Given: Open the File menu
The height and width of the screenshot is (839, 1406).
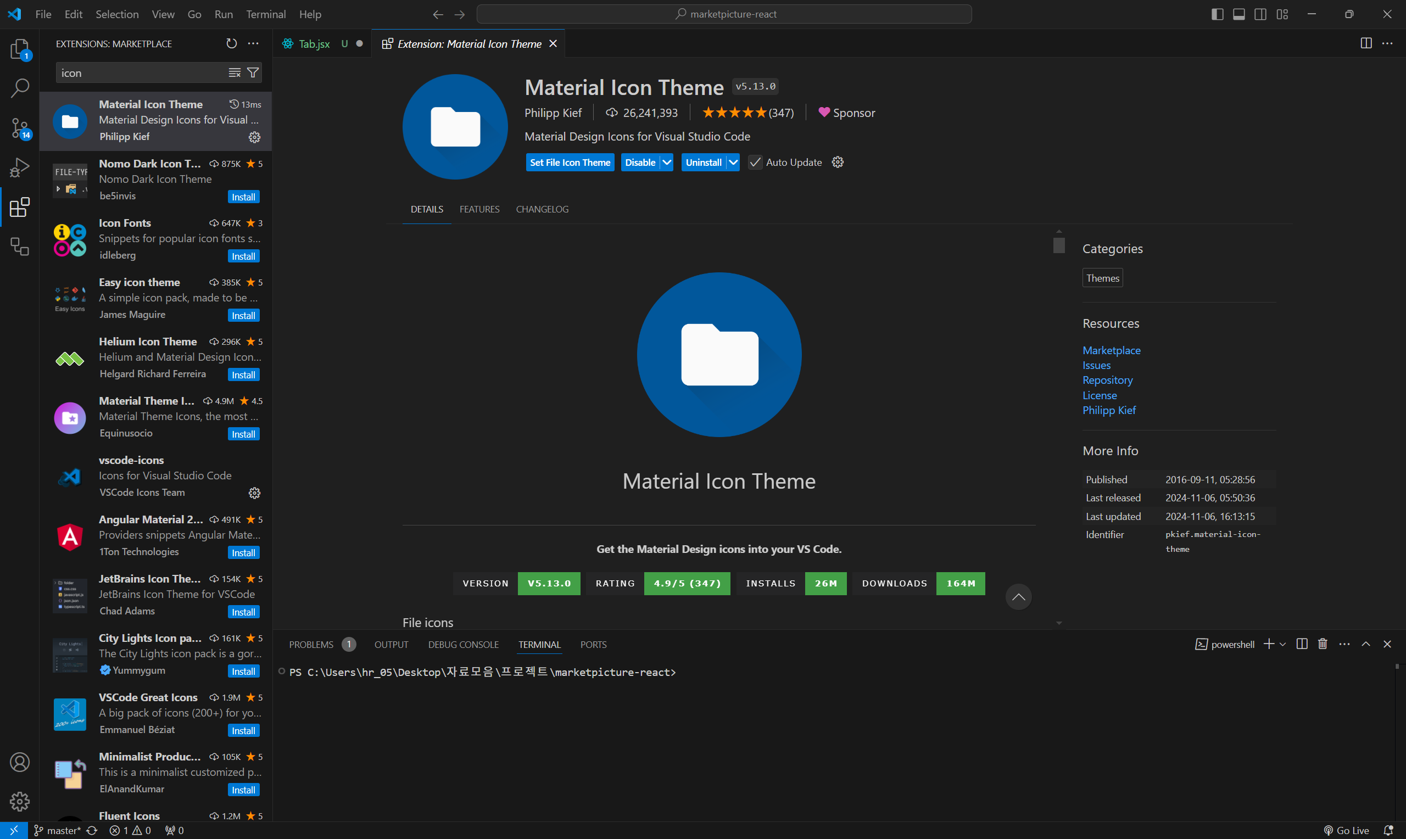Looking at the screenshot, I should (x=43, y=14).
